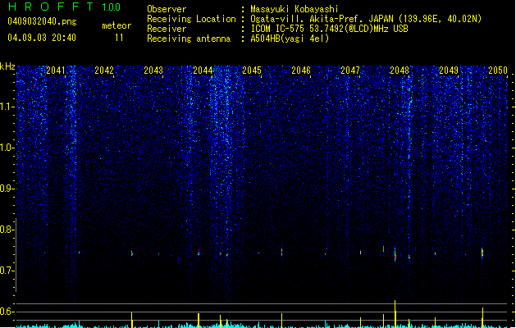Click the 2047 time marker
This screenshot has width=516, height=328.
(350, 71)
